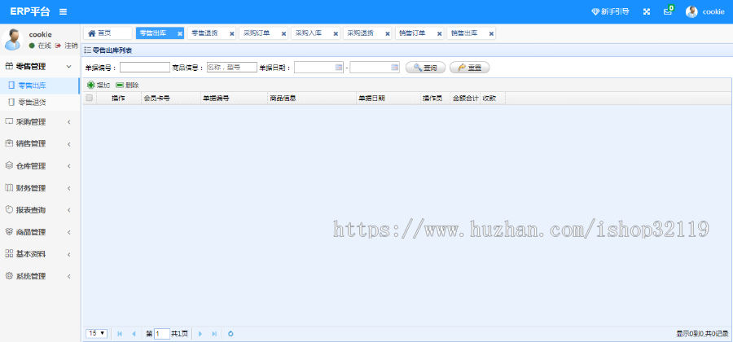Click the pager refresh icon
This screenshot has height=342, width=733.
tap(230, 334)
